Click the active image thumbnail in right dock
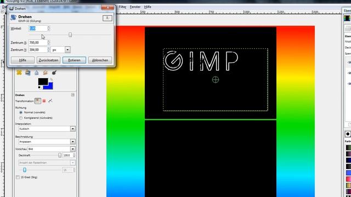Image resolution: width=351 pixels, height=197 pixels. coord(347,18)
